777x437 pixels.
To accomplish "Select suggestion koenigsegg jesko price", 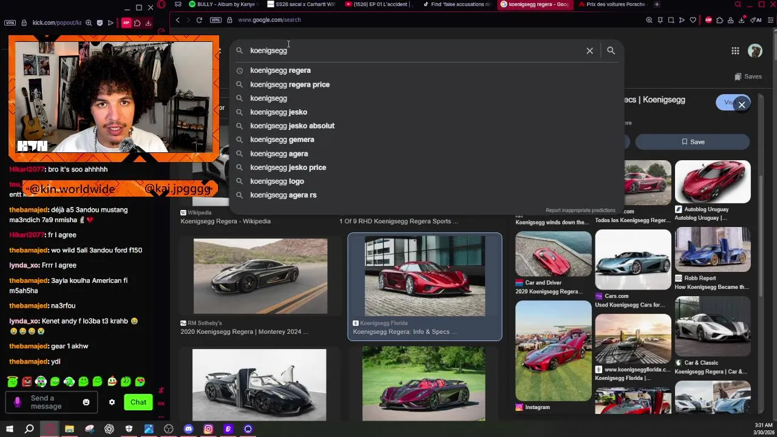I will coord(288,168).
